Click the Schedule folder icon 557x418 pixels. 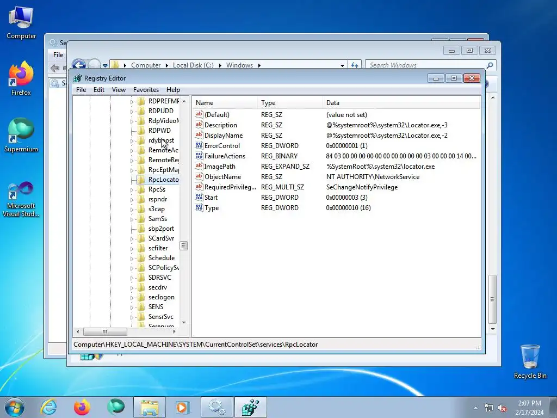click(141, 258)
